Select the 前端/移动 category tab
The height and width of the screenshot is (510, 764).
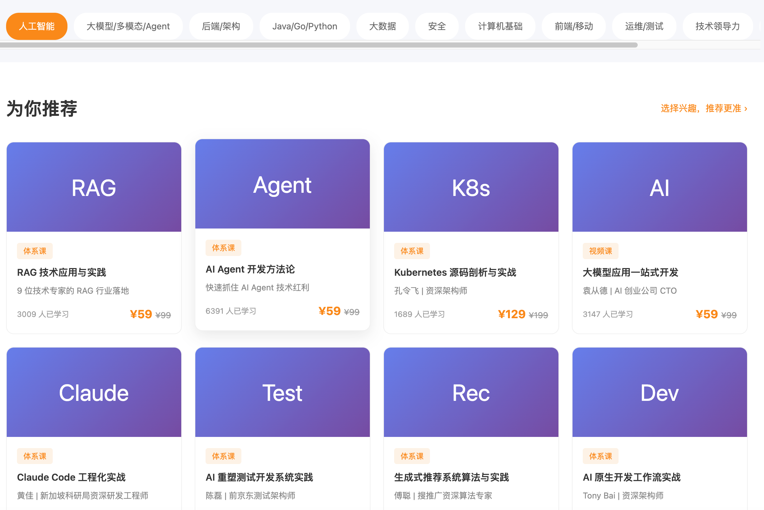point(573,26)
